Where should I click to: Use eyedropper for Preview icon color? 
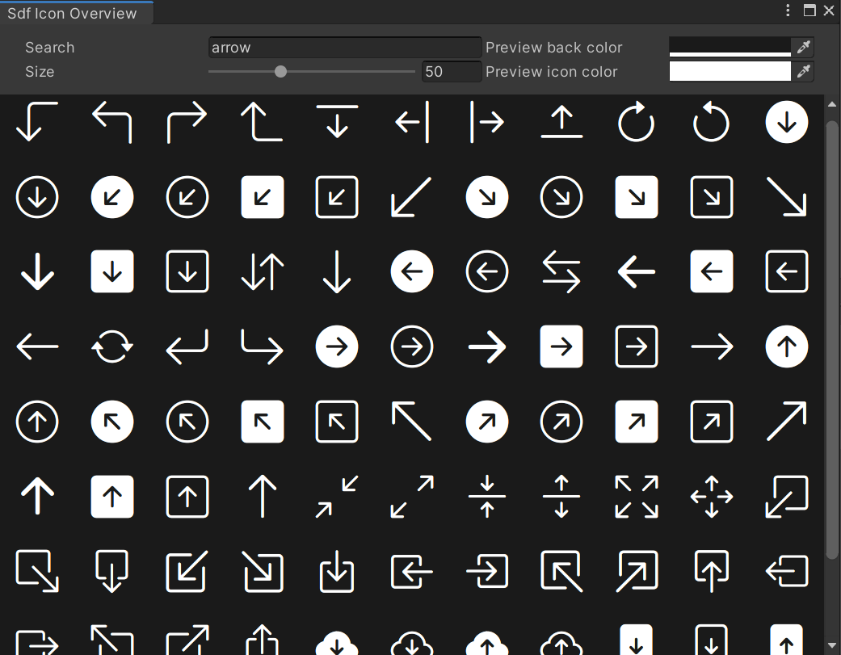pos(803,71)
